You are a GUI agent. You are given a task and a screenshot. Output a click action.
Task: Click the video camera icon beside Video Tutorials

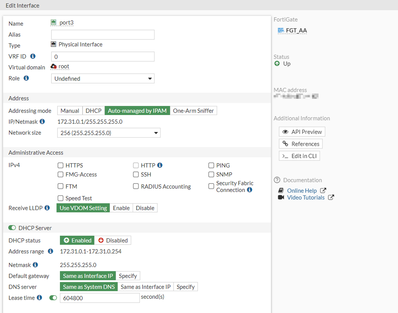pos(281,197)
